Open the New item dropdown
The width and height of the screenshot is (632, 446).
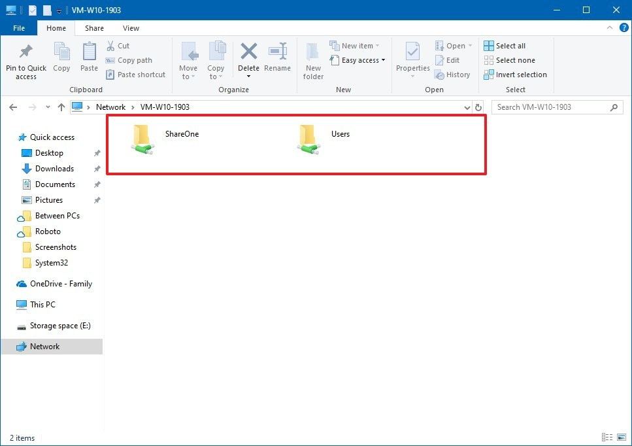[x=354, y=46]
